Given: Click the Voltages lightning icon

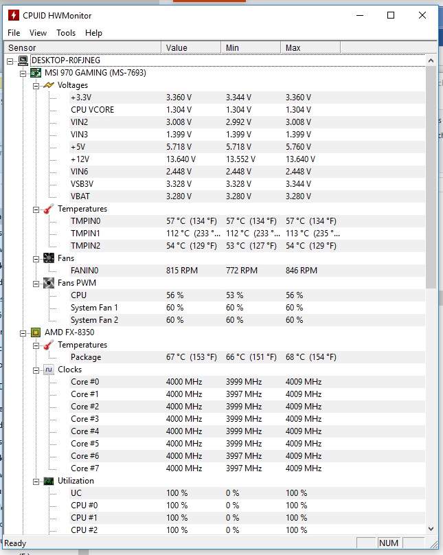Looking at the screenshot, I should tap(49, 85).
